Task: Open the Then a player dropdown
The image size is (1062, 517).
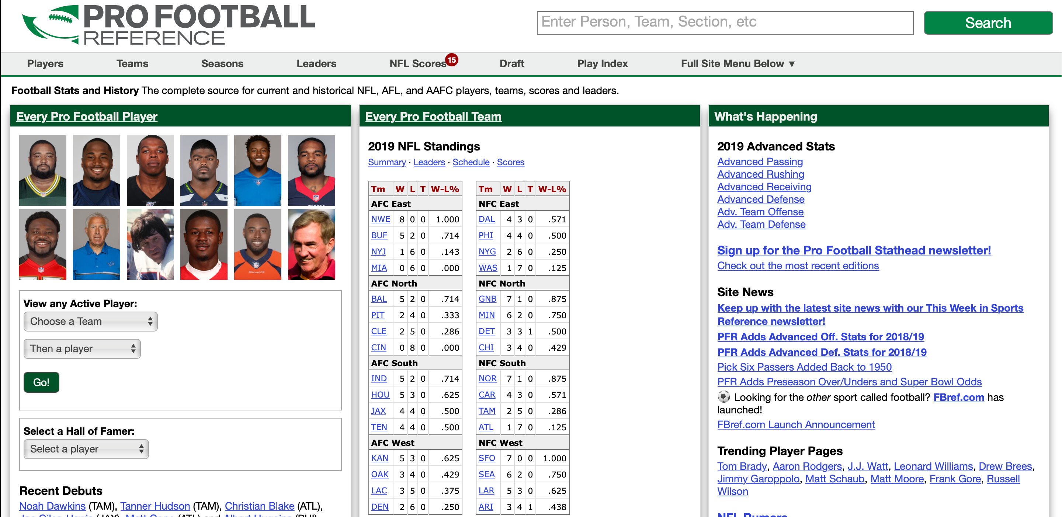Action: (82, 349)
